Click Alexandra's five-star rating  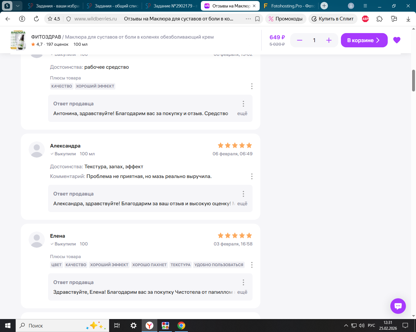235,145
